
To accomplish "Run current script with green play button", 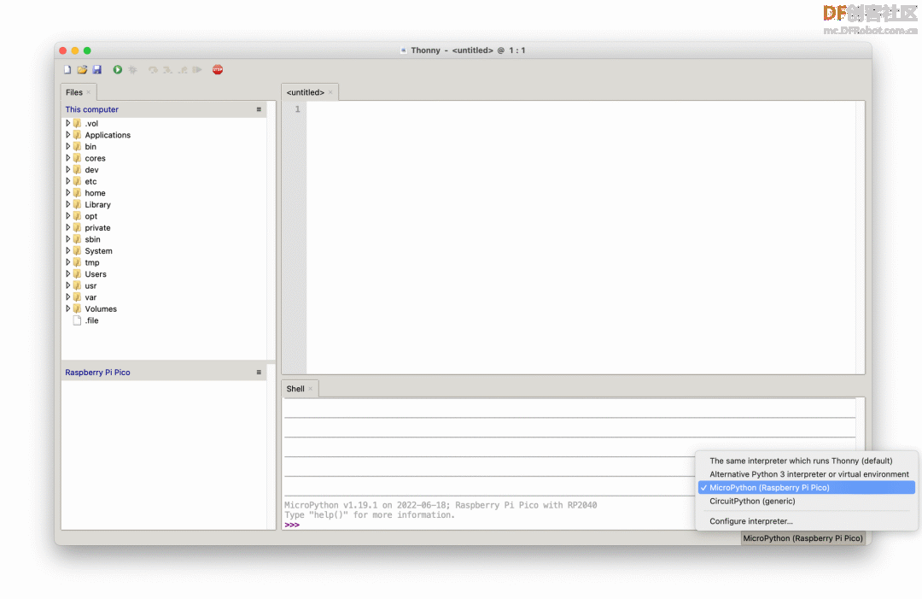I will click(118, 69).
